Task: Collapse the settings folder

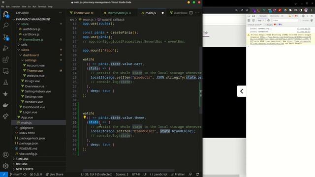Action: coord(31,60)
